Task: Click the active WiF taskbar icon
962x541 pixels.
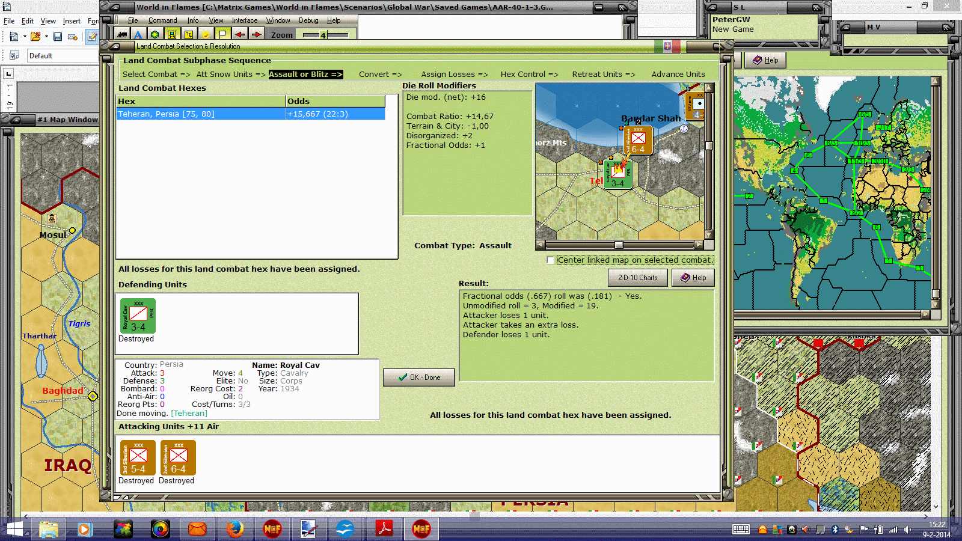Action: (x=421, y=529)
